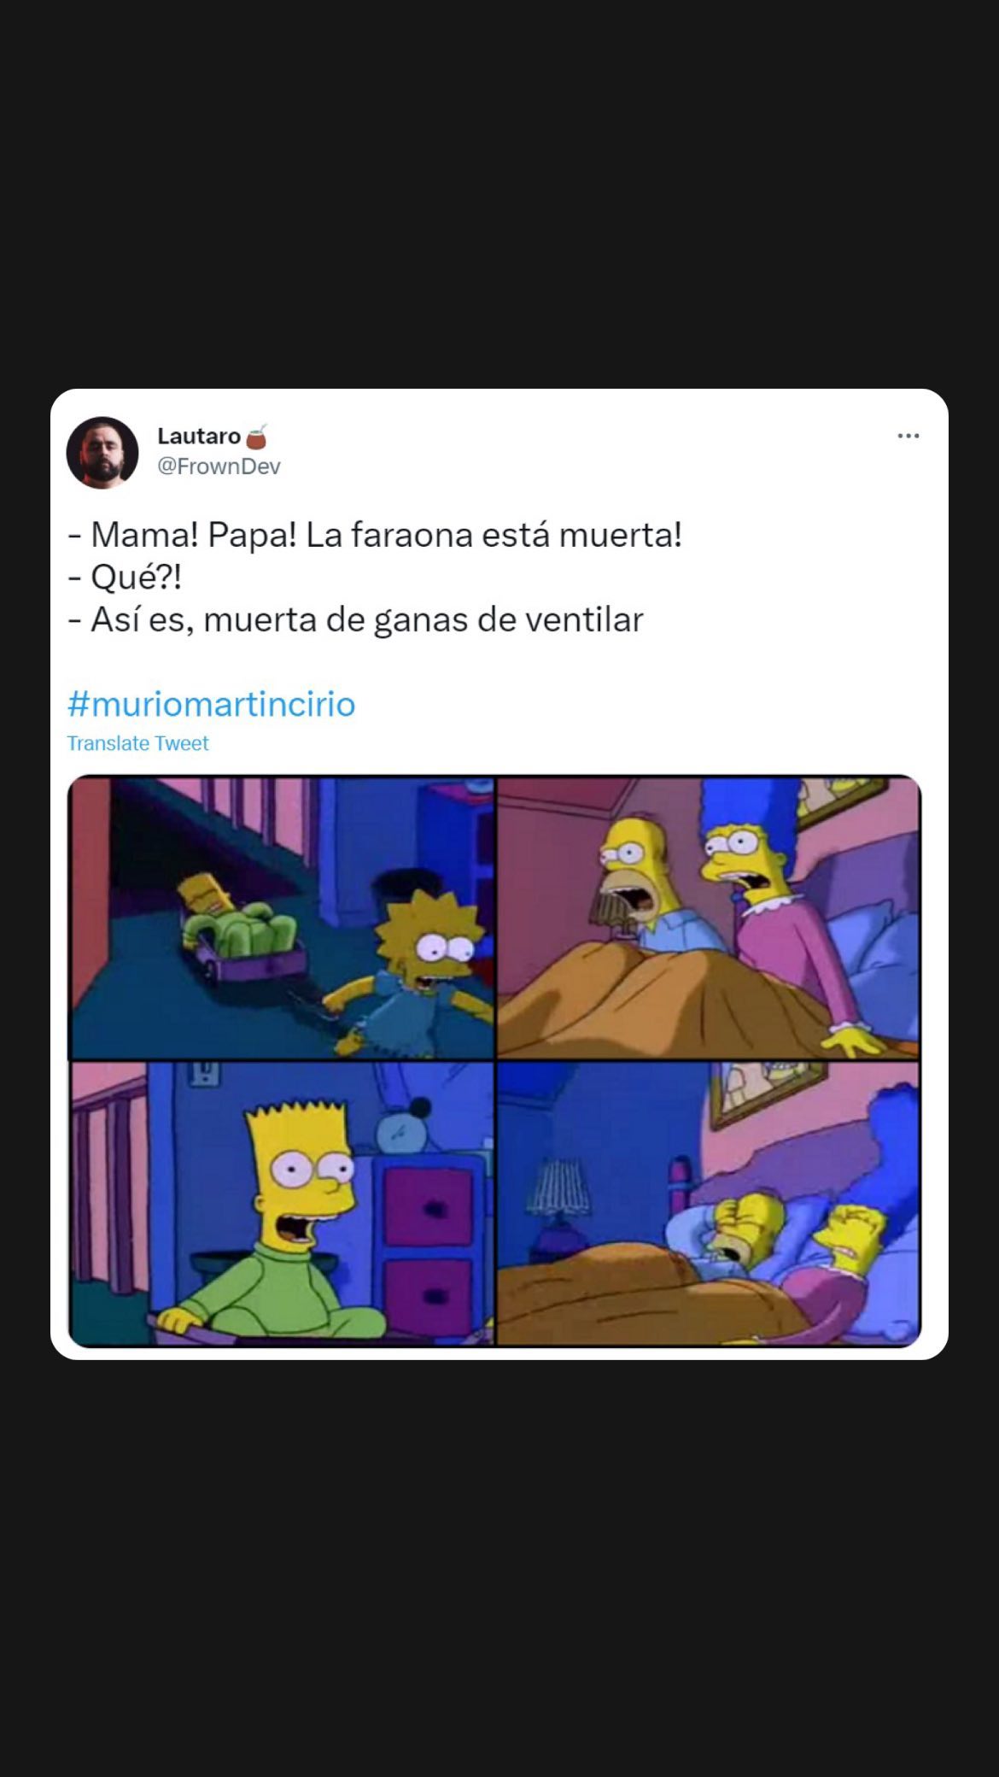The height and width of the screenshot is (1777, 999).
Task: Click the tweet line starting with "Mama! Papa!"
Action: coord(375,535)
